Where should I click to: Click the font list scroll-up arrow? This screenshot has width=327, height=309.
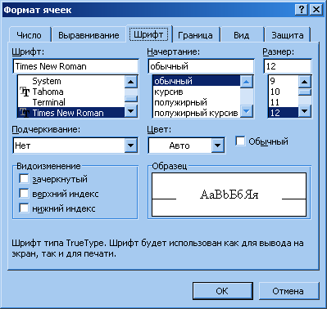point(131,82)
